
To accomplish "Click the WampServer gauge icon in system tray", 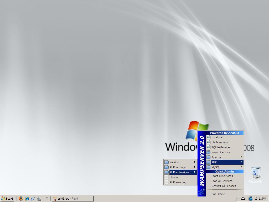I will (243, 199).
